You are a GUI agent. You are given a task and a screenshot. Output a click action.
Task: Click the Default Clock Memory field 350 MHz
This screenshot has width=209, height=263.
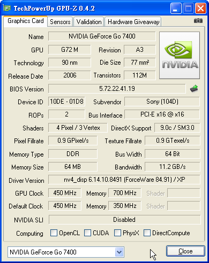(125, 206)
